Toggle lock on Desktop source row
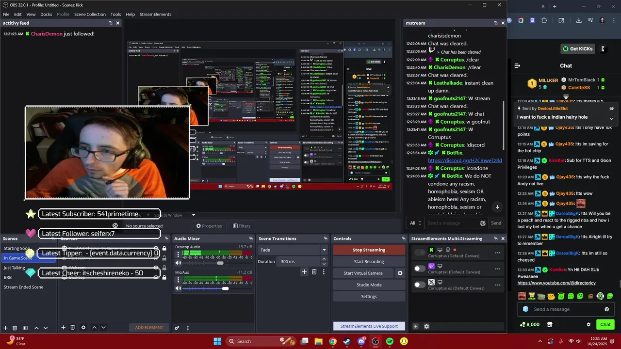Viewport: 621px width, 349px height. [x=164, y=277]
